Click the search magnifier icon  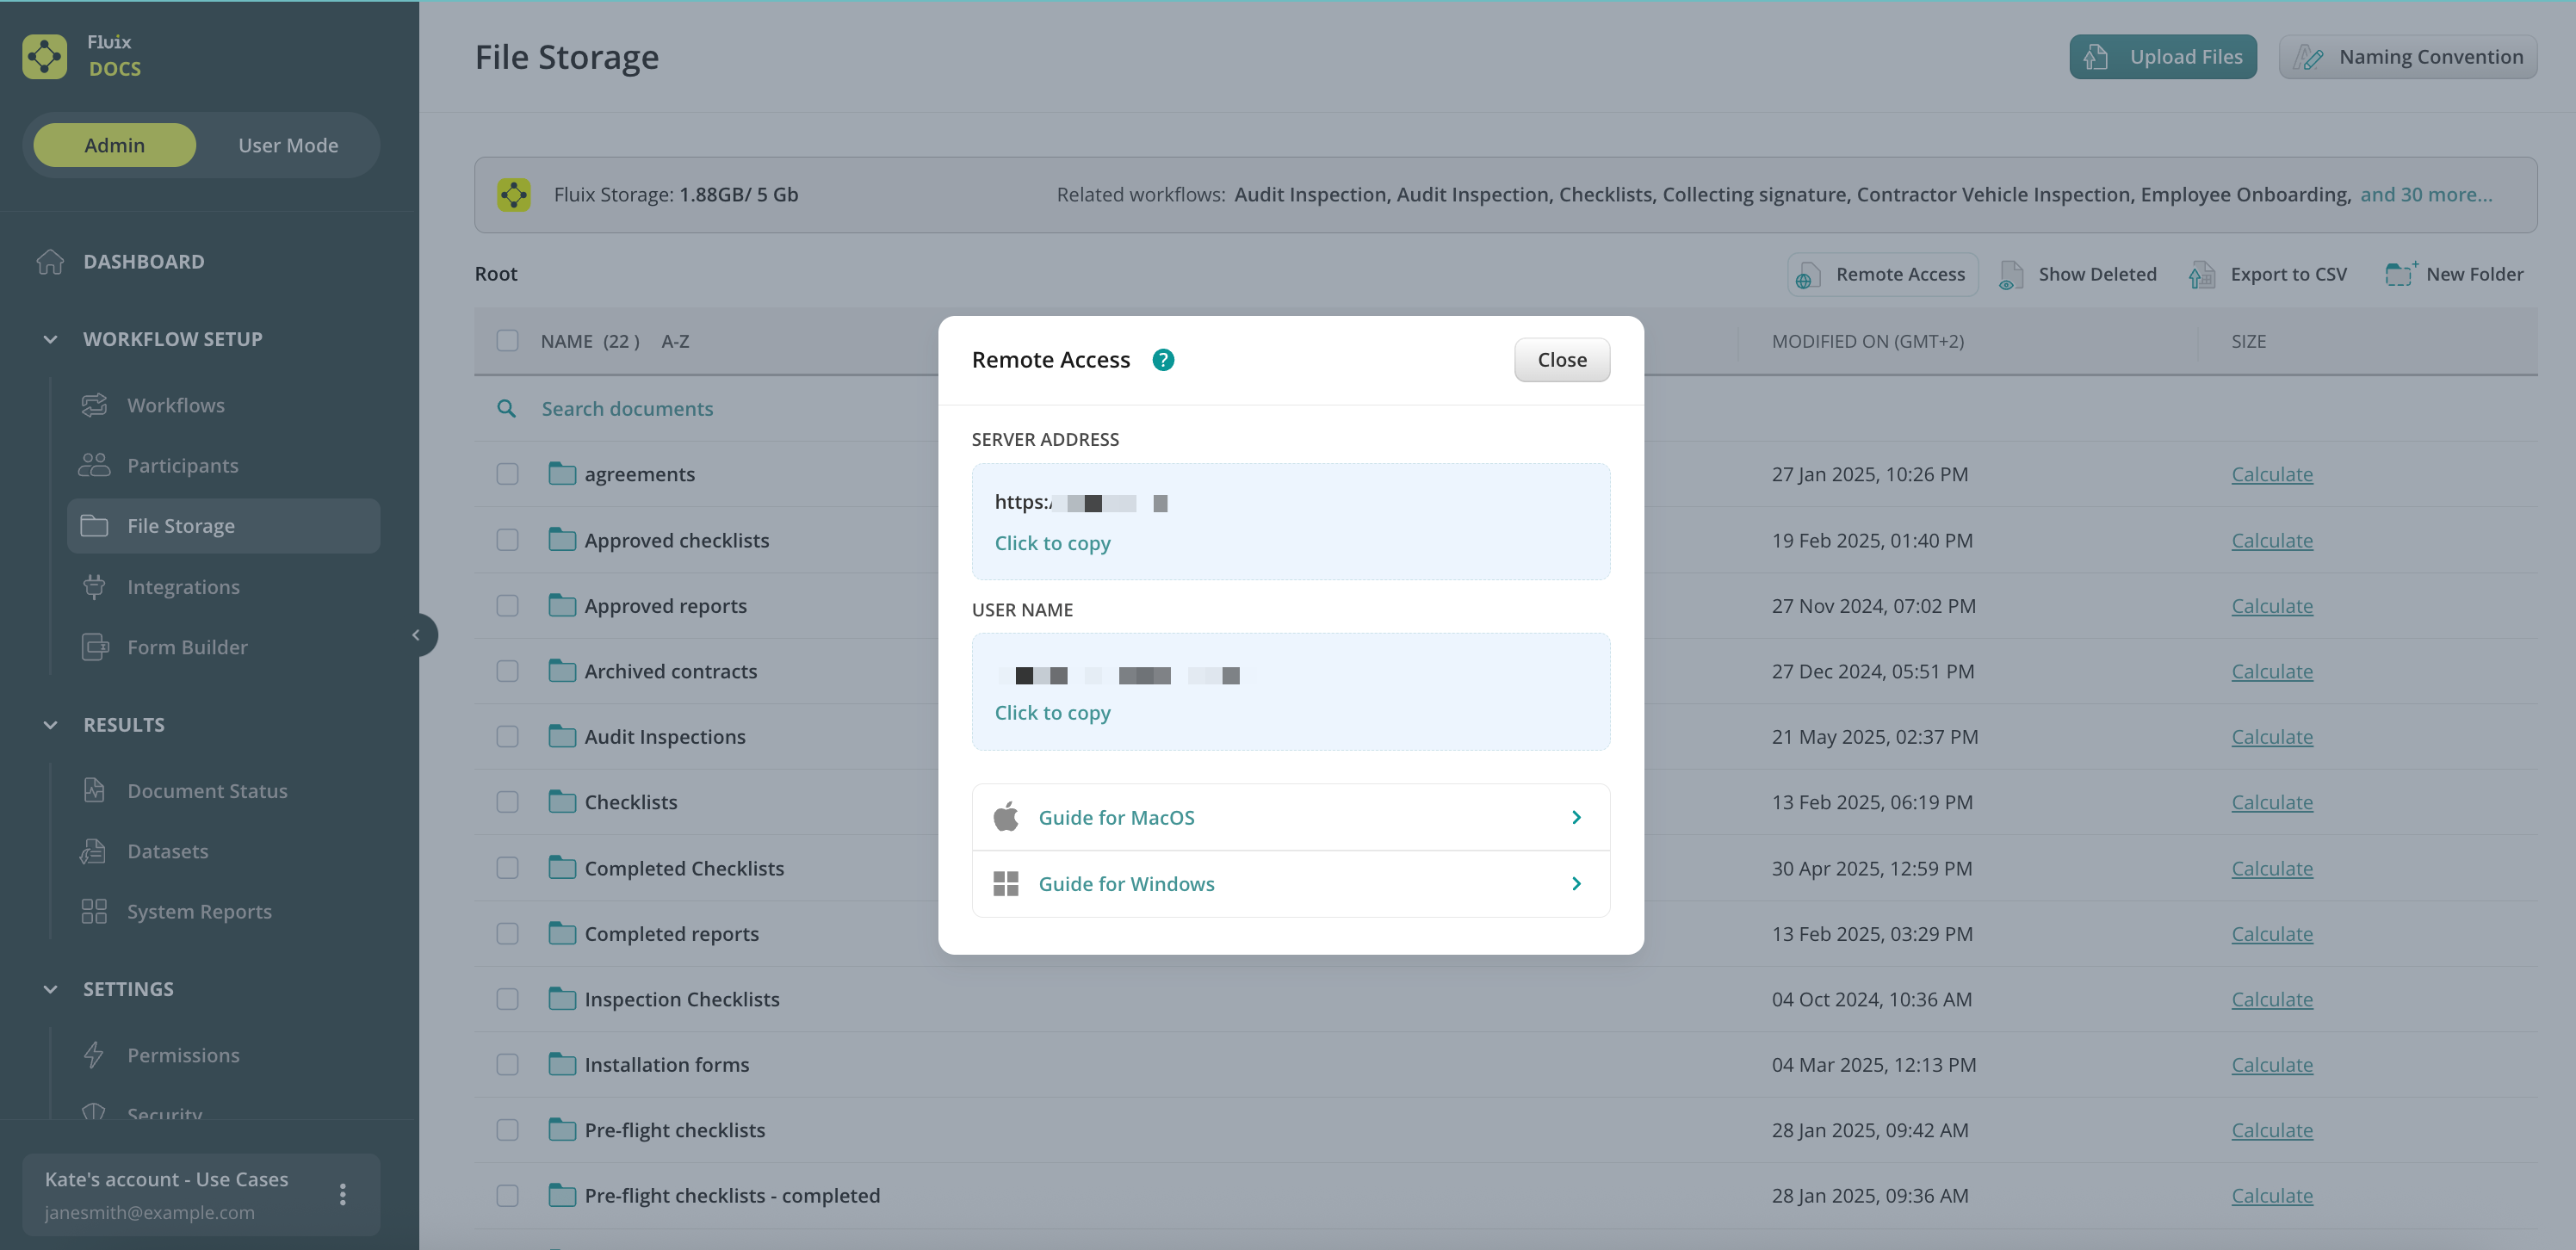507,409
